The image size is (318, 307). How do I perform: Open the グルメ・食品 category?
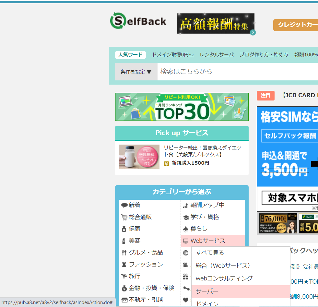point(146,253)
